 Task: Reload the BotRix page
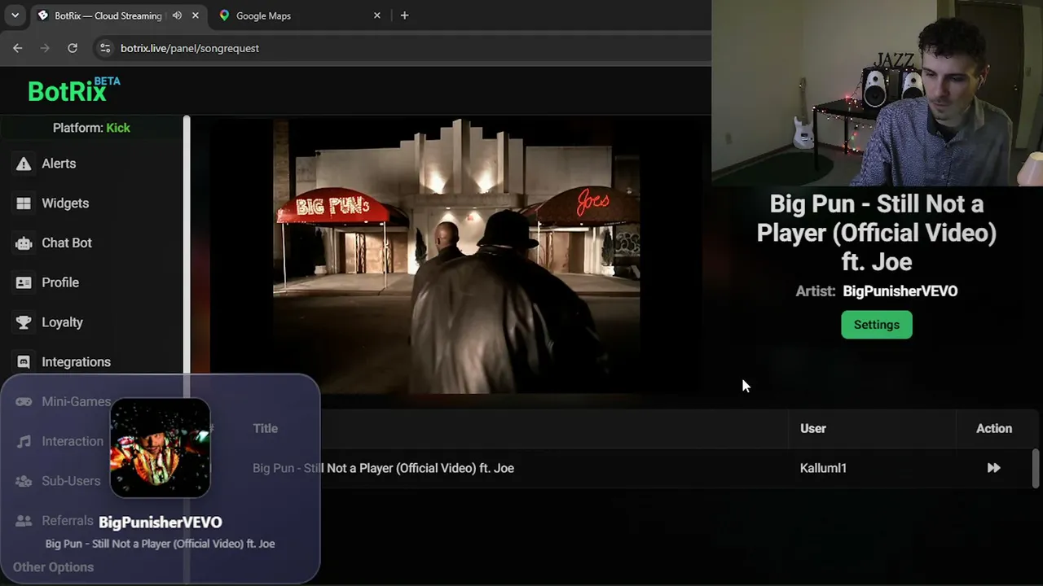[73, 48]
